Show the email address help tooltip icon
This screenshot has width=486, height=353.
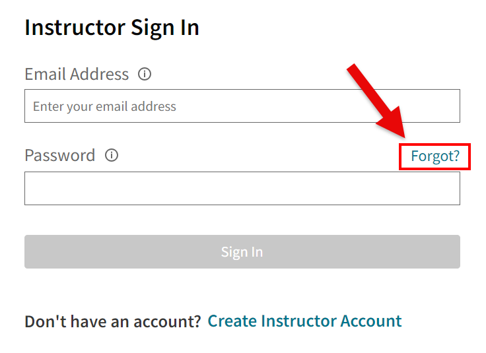[x=145, y=74]
